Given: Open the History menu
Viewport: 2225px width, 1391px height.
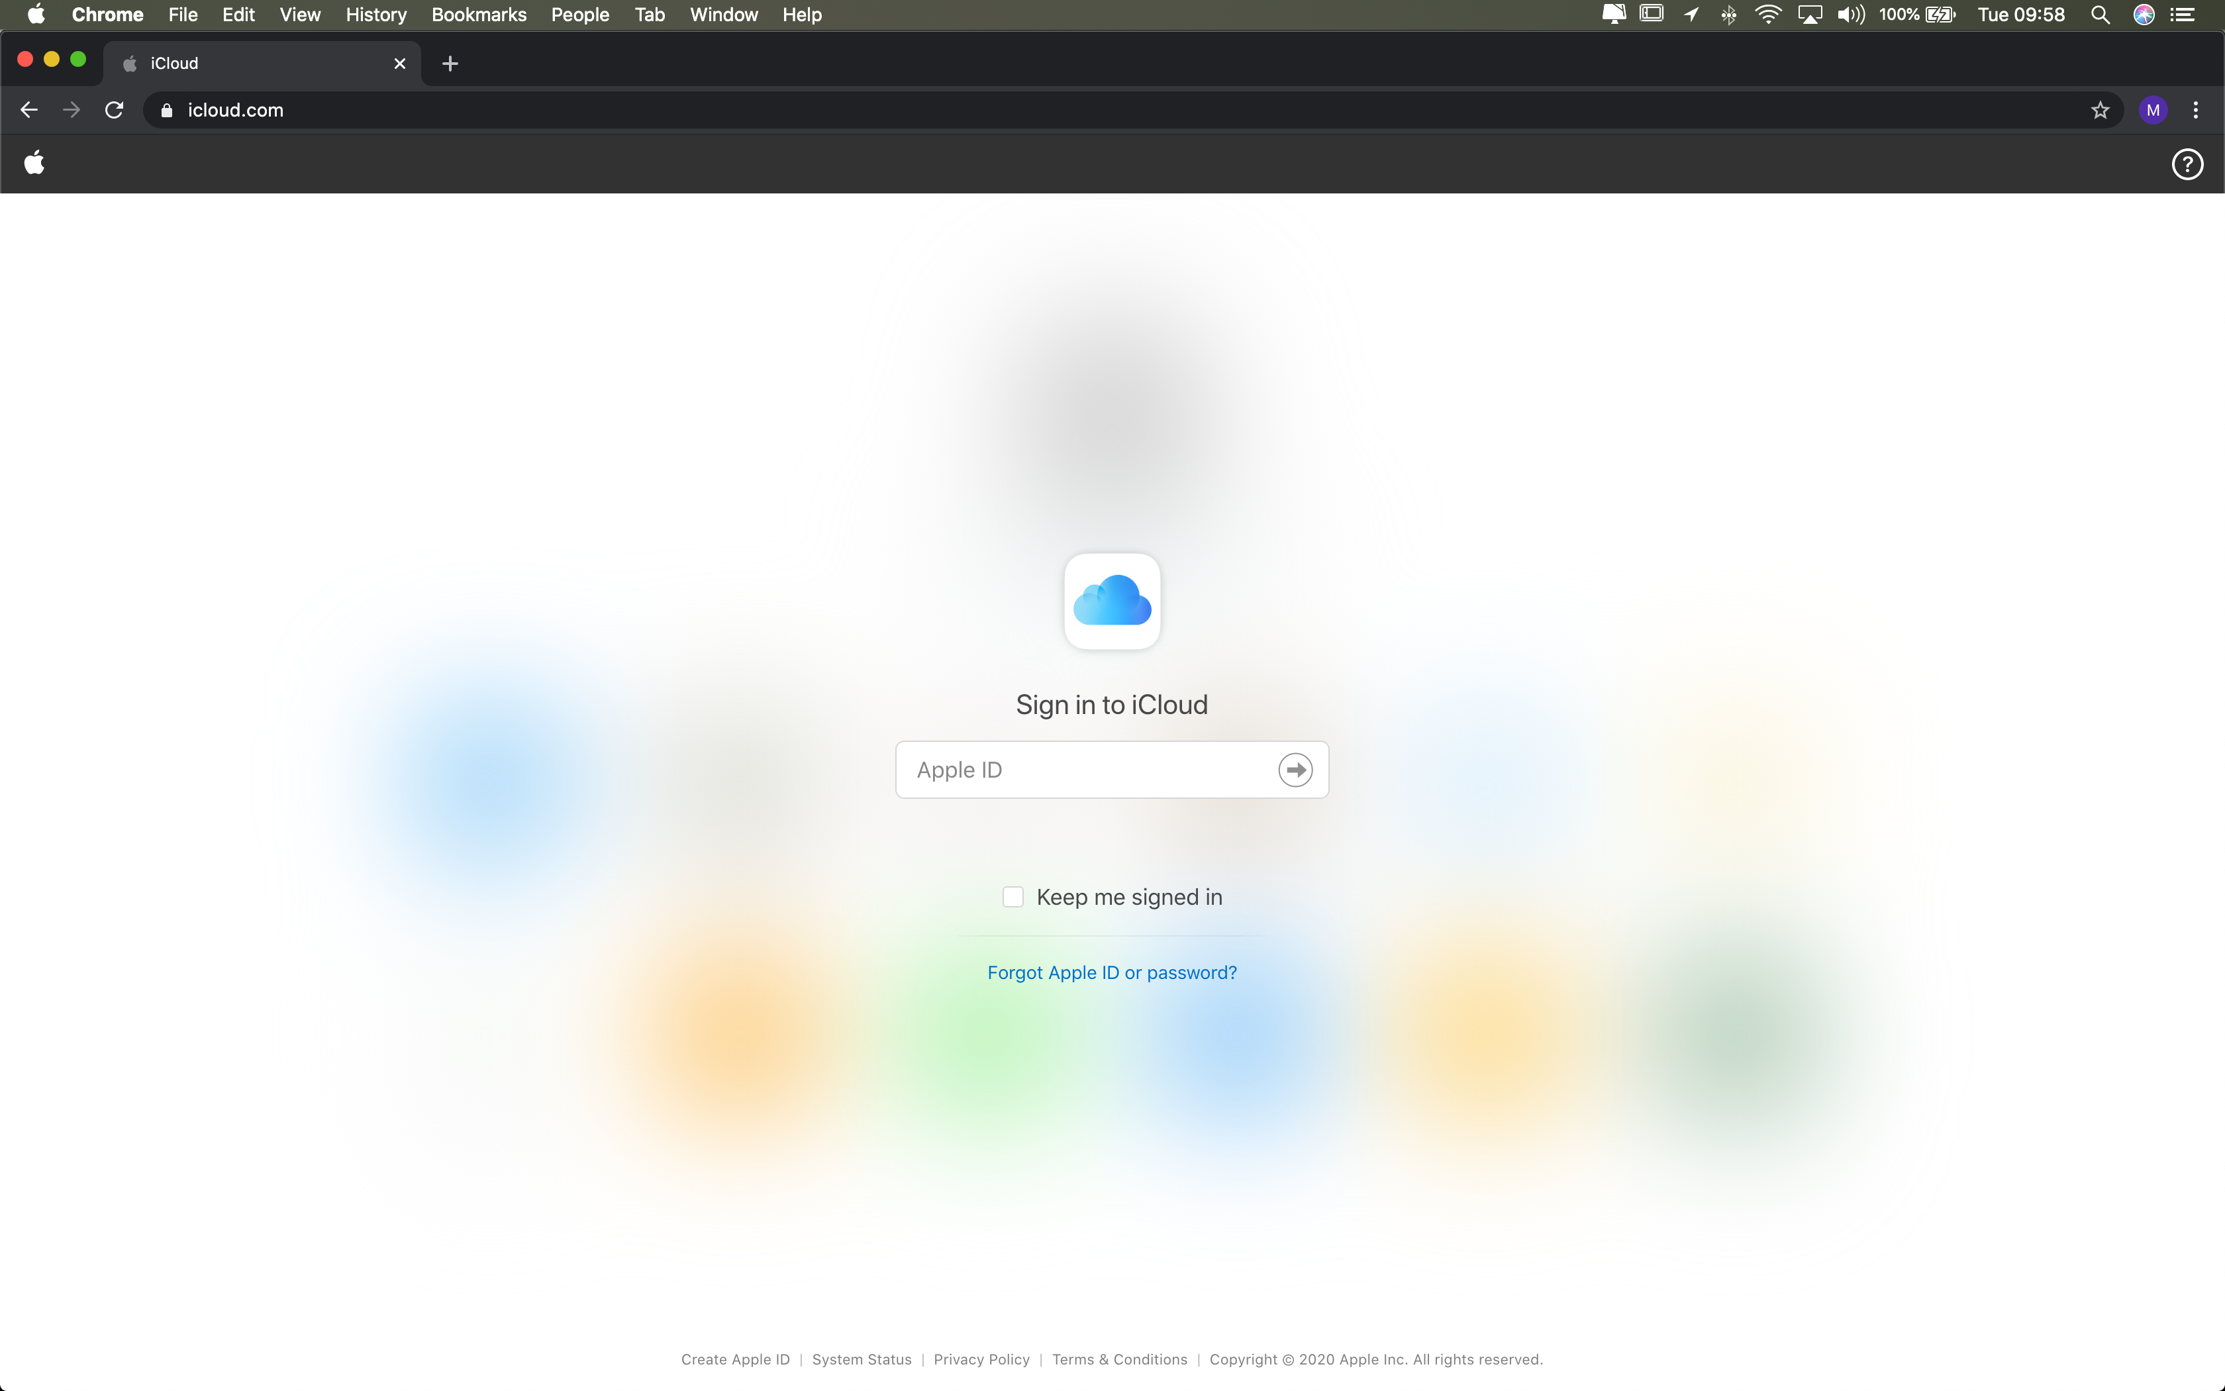Looking at the screenshot, I should coord(375,15).
